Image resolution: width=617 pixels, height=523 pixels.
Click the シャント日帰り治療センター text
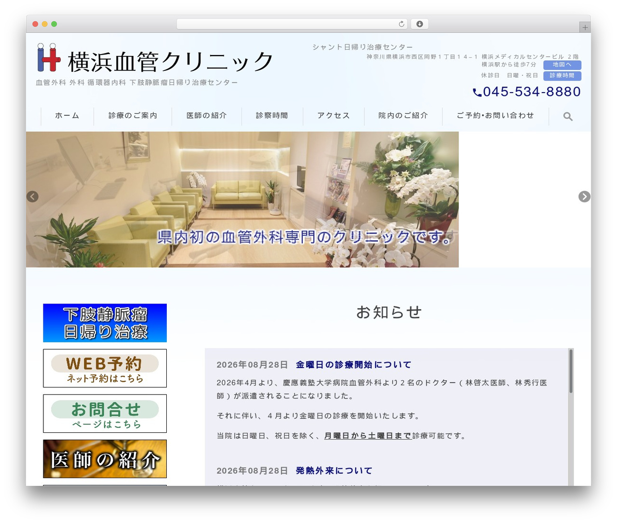coord(362,47)
